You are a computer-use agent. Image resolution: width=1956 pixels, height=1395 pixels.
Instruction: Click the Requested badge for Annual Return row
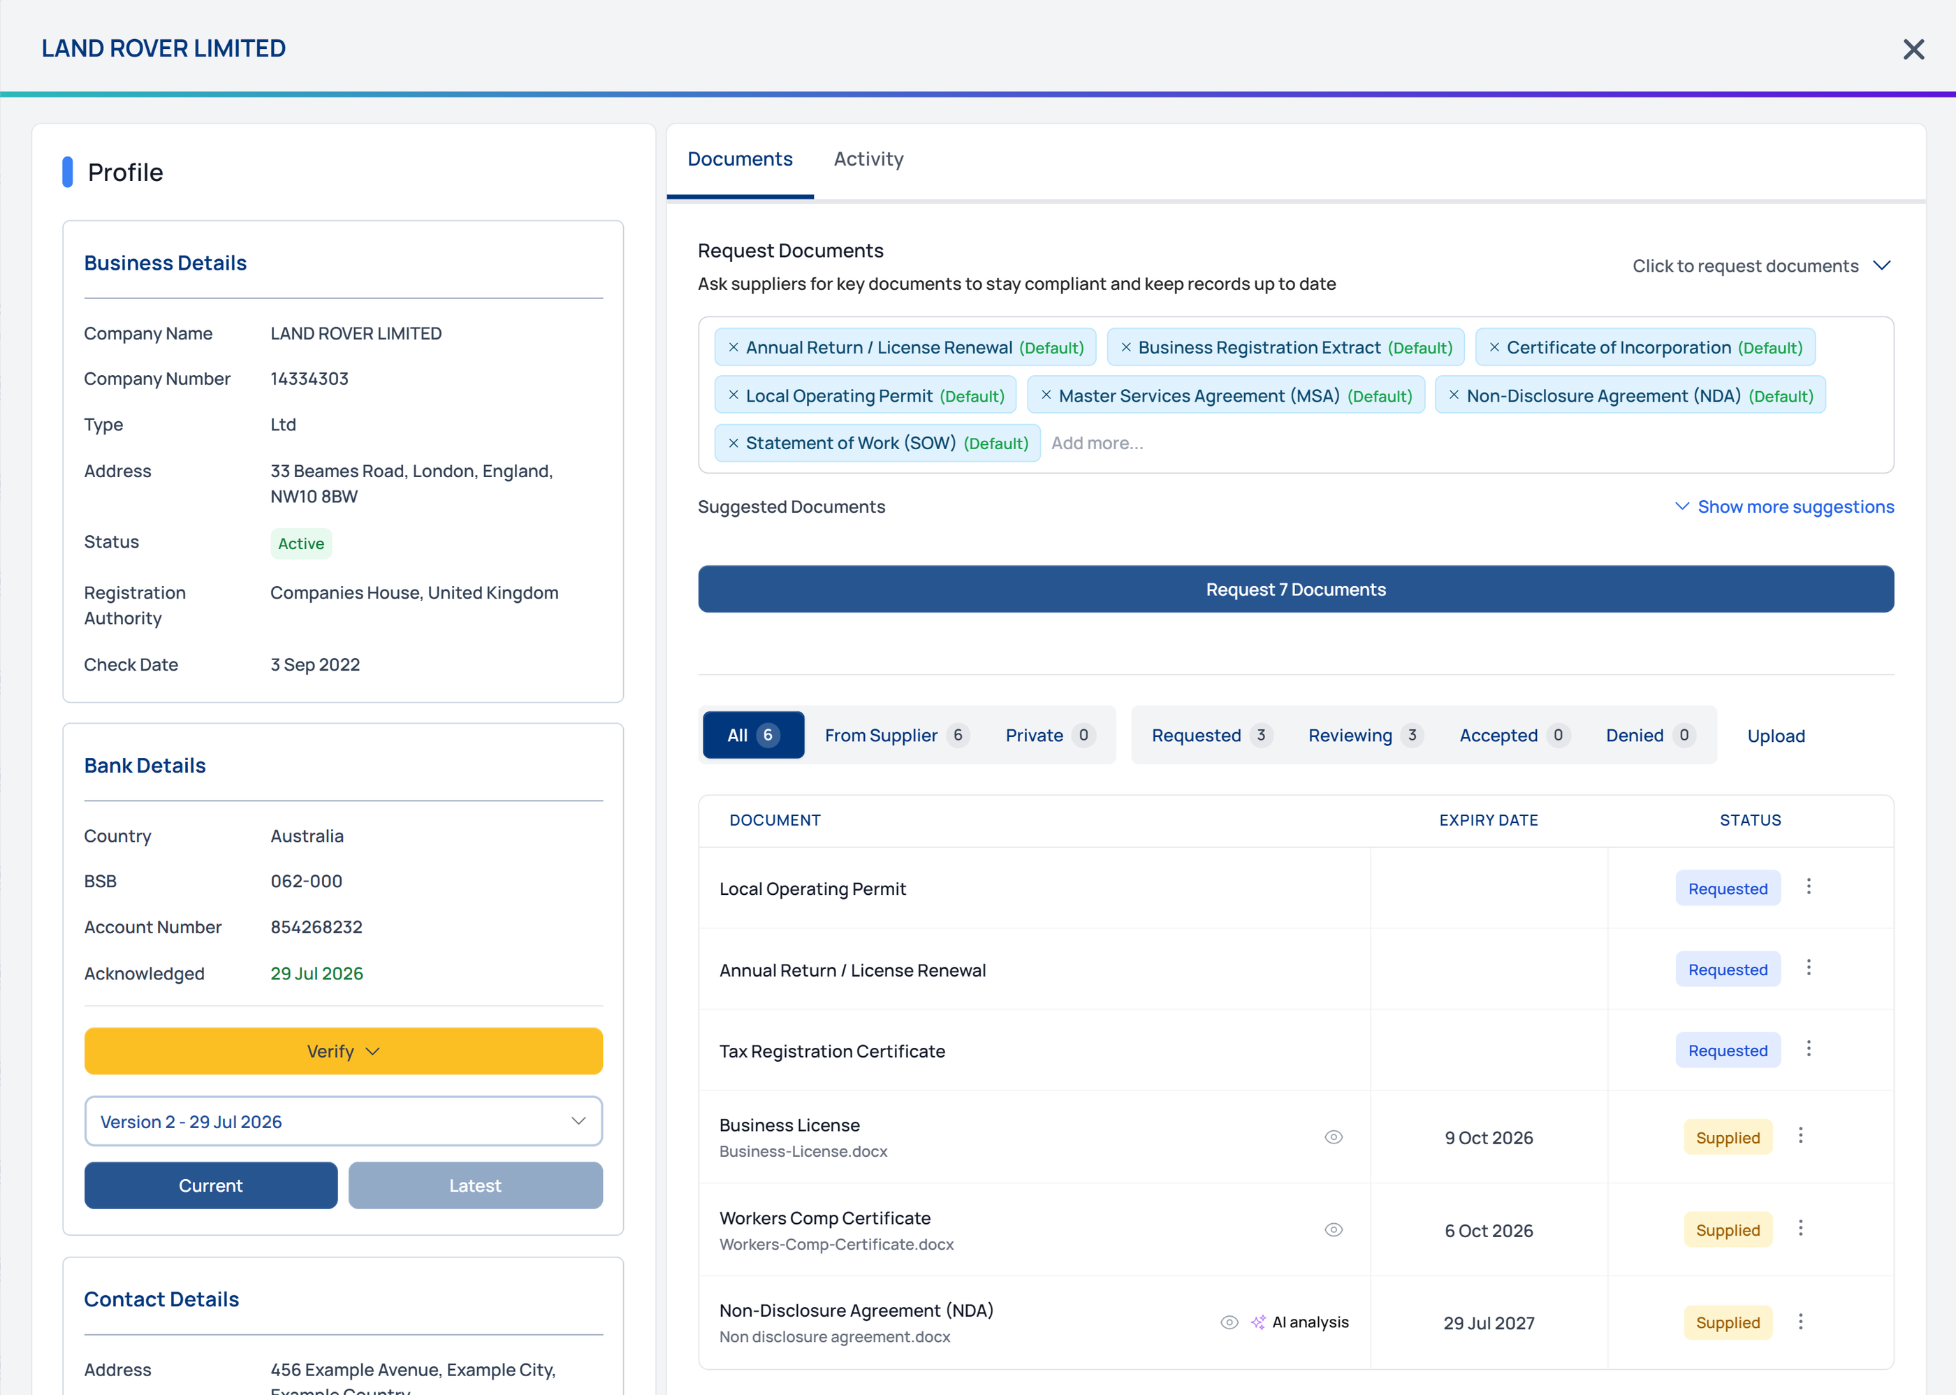tap(1728, 970)
